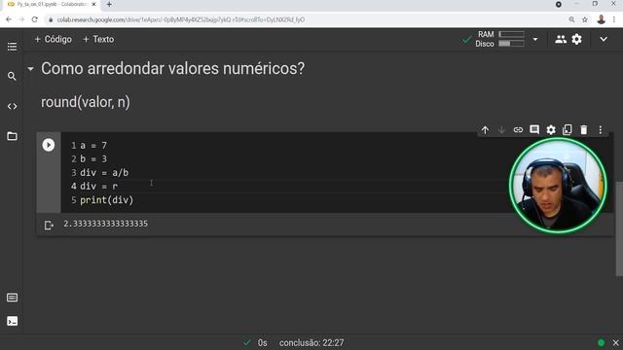623x350 pixels.
Task: Collapse the 'Como arredondar valores numéricos?' section
Action: tap(30, 69)
